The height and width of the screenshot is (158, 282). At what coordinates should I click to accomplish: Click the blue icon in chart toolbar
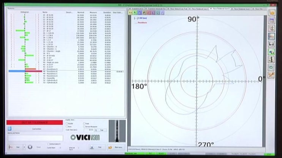139,13
